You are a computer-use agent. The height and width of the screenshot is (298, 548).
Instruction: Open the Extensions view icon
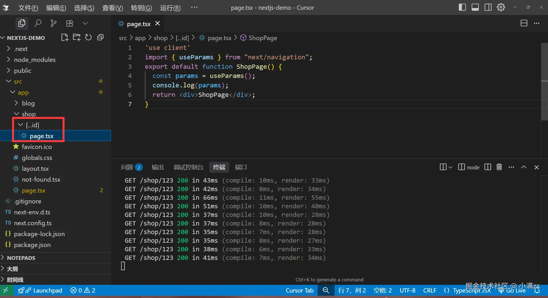(69, 23)
